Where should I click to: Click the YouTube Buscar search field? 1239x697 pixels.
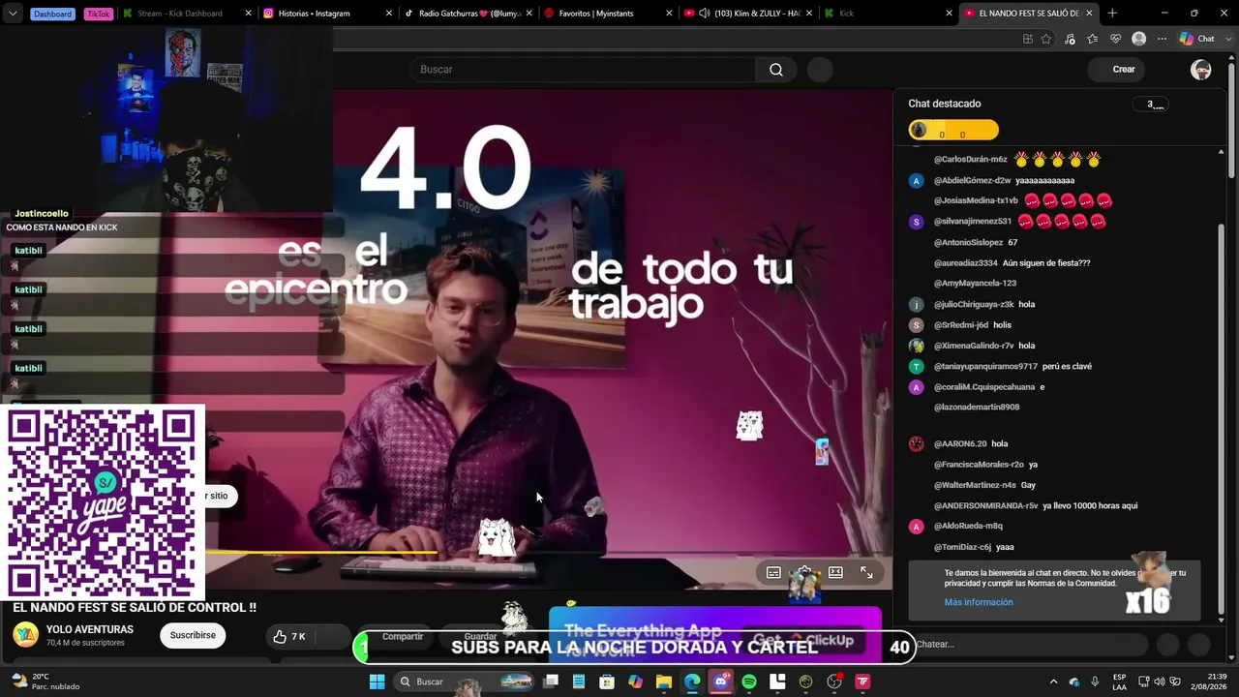583,70
